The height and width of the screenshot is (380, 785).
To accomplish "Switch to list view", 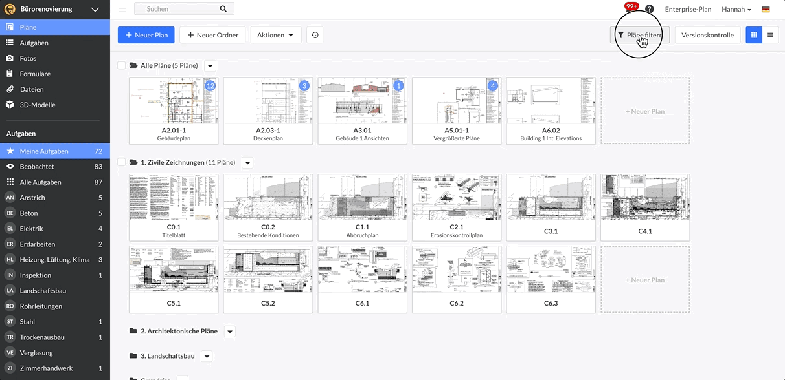I will point(770,35).
